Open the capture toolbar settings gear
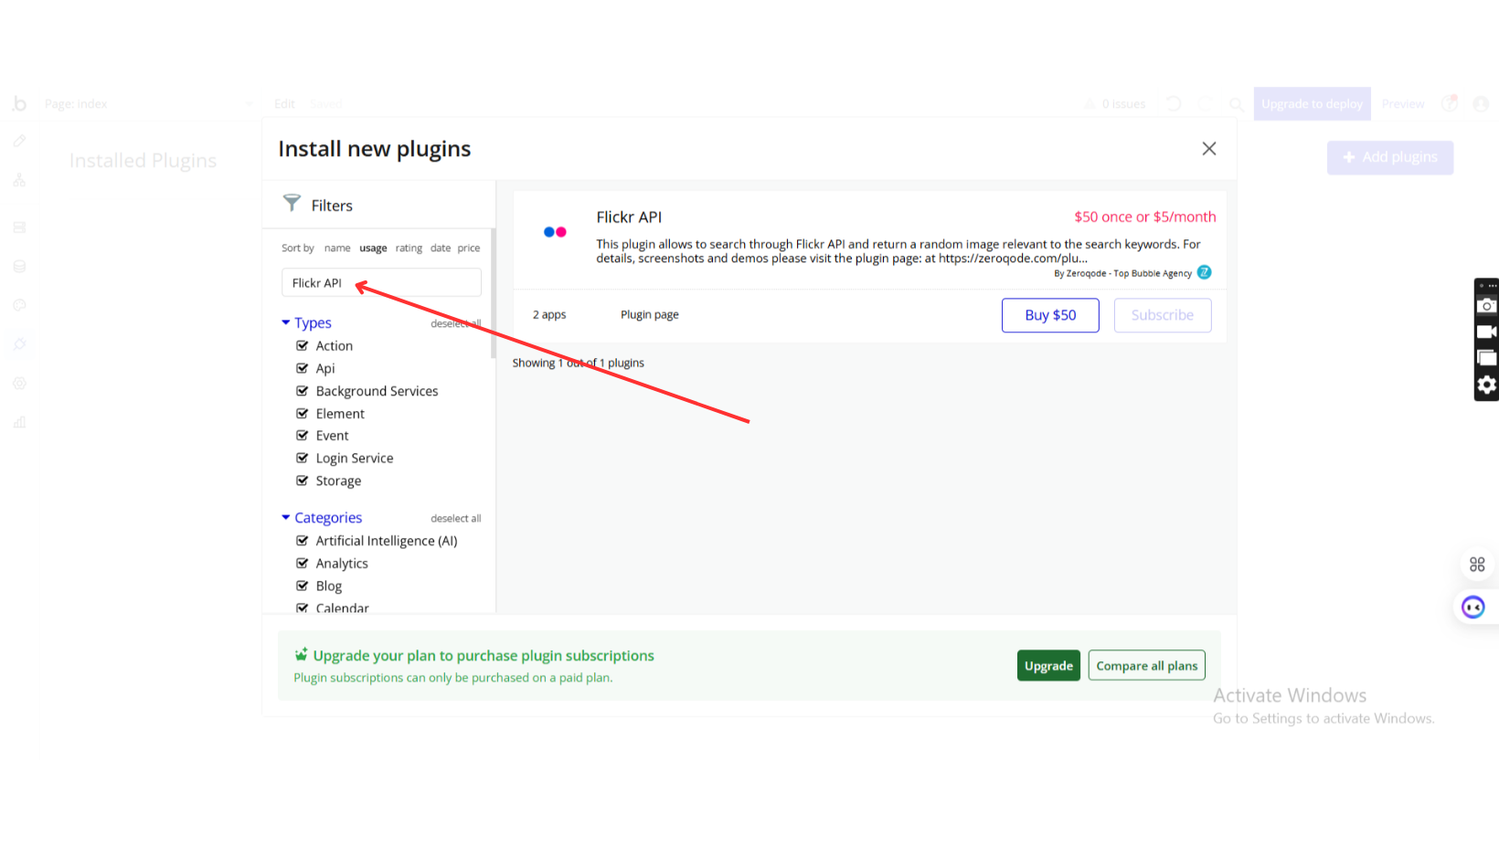 [1486, 385]
